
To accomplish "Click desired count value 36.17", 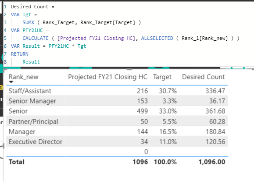I will click(x=217, y=101).
